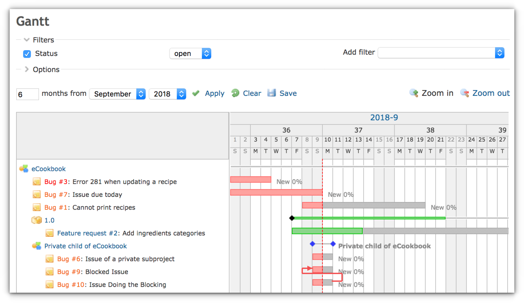Click the project icon for Private child of eCookbook

(x=37, y=246)
